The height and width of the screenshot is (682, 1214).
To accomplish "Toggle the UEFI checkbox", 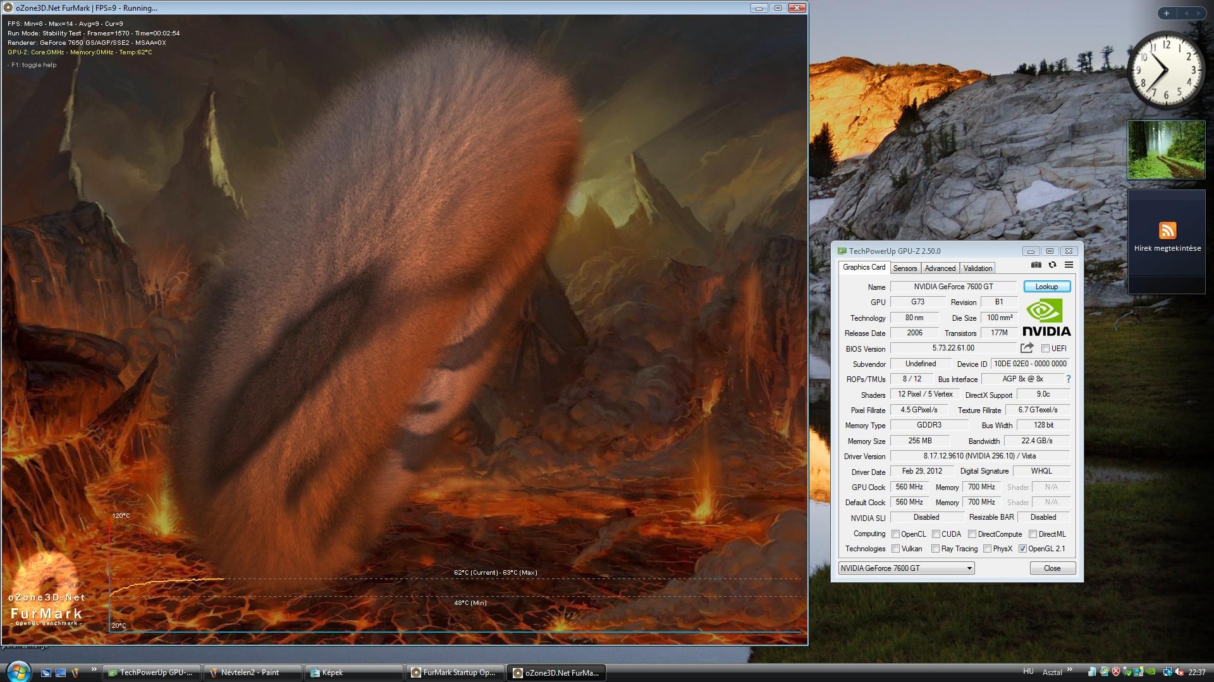I will [1045, 349].
